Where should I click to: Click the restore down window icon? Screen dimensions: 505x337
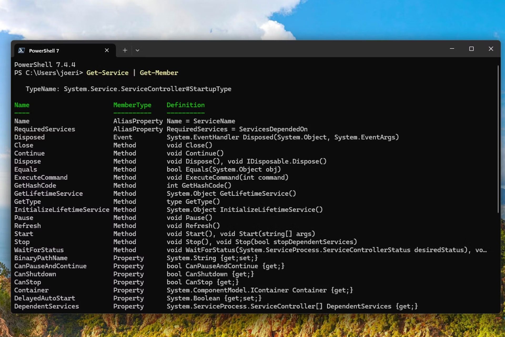pyautogui.click(x=471, y=48)
